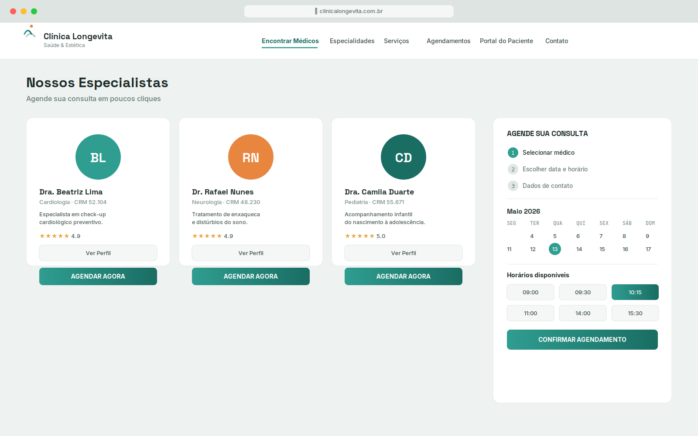Pick day 17 in the calendar
The width and height of the screenshot is (698, 436).
coord(648,249)
